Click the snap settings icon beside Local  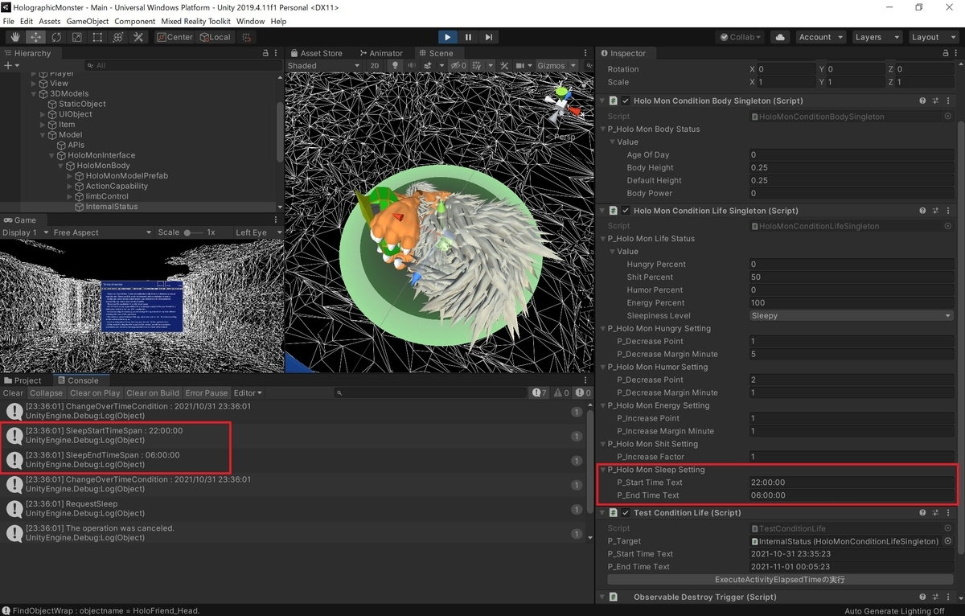pos(247,37)
